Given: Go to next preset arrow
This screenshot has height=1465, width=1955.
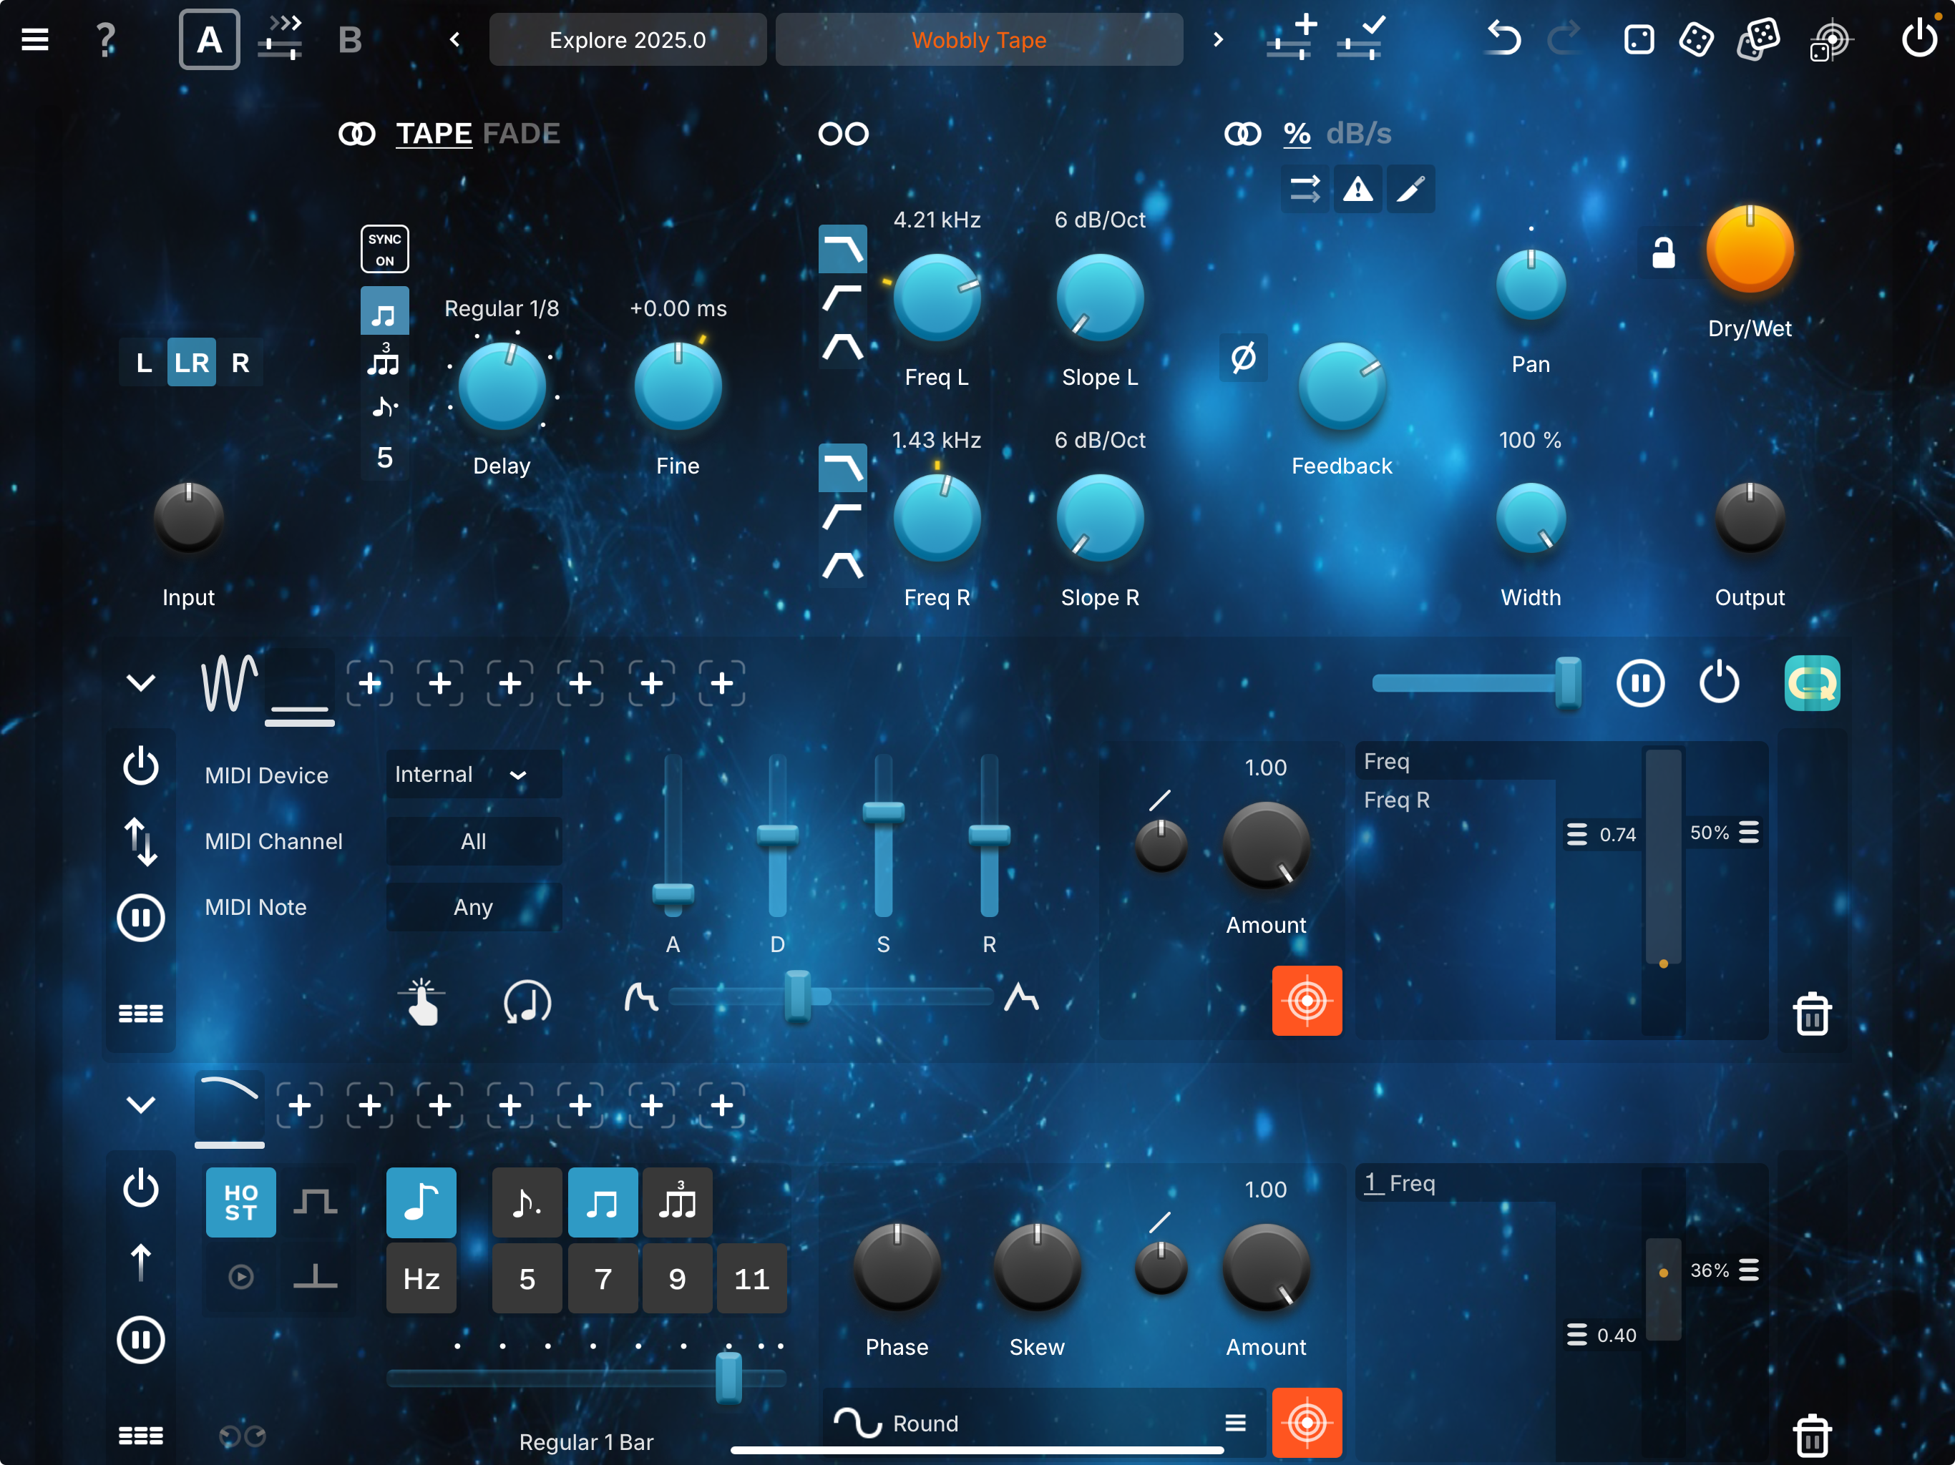Looking at the screenshot, I should tap(1218, 40).
